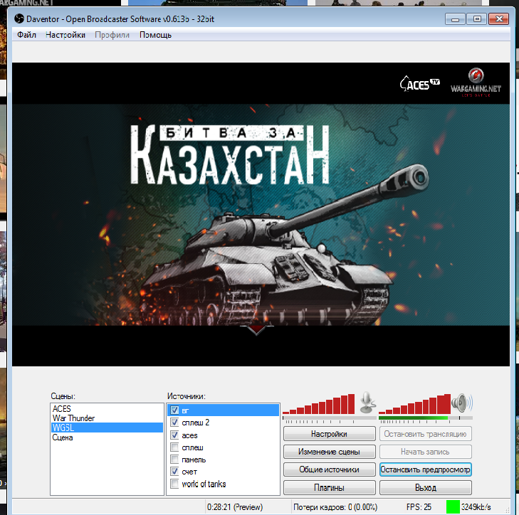Open the Профили menu
This screenshot has height=515, width=519.
pos(112,35)
